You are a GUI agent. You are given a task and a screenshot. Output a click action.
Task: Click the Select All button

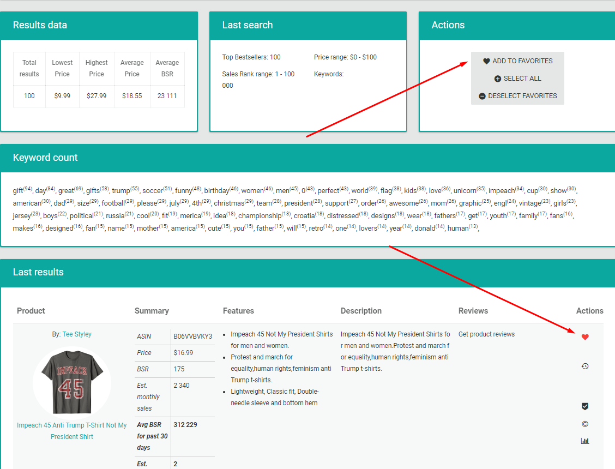[x=518, y=79]
